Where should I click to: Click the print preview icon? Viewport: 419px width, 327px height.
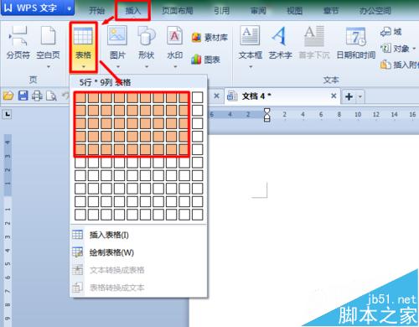pos(51,96)
